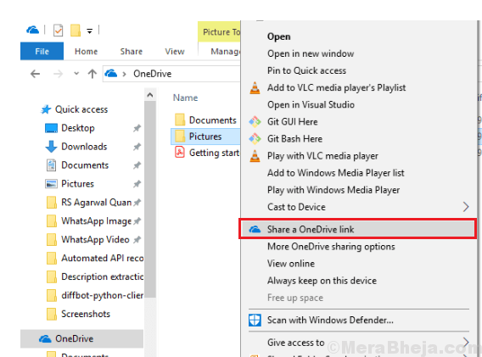This screenshot has height=357, width=482.
Task: Open Desktop in the navigation pane
Action: (x=78, y=128)
